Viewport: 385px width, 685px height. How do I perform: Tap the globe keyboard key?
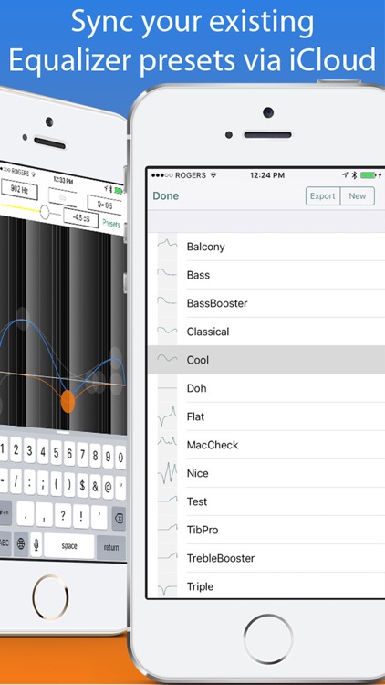[x=20, y=543]
